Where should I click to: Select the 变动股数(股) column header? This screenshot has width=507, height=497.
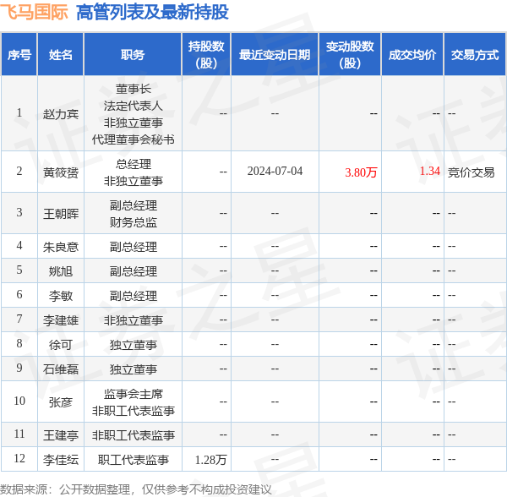(x=350, y=54)
